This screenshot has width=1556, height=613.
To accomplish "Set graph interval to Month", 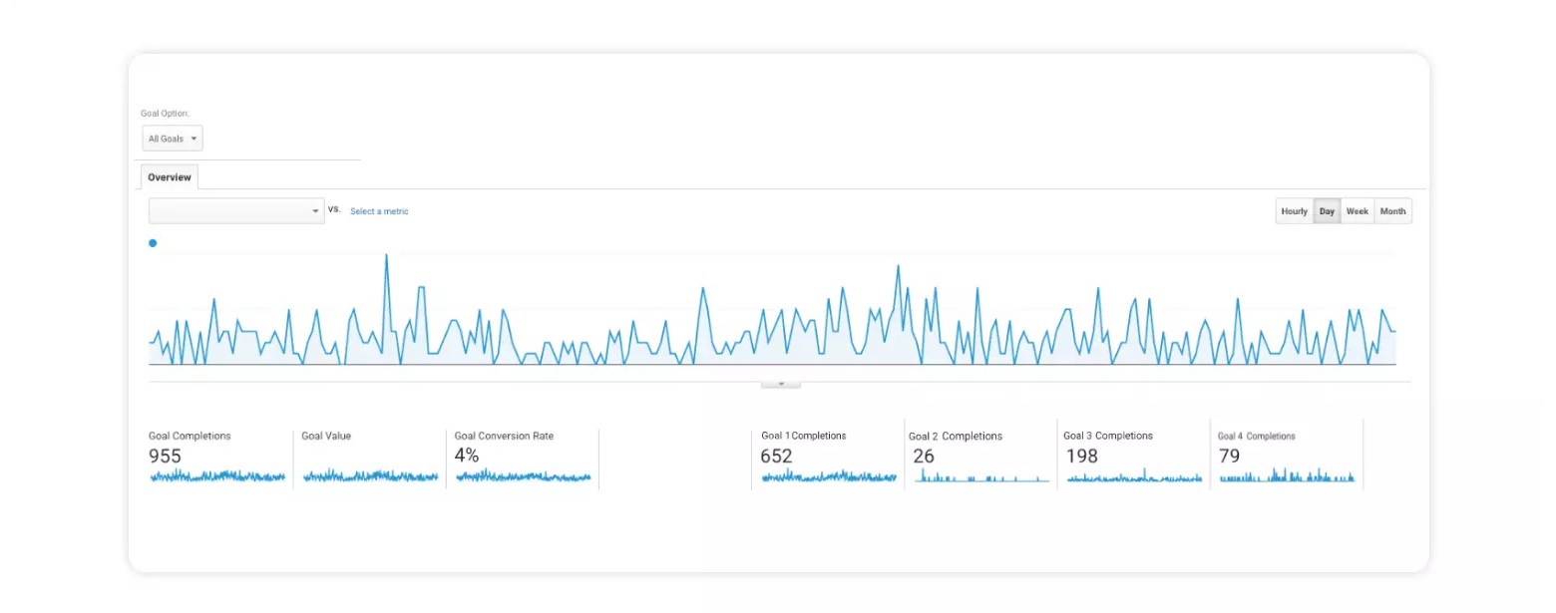I will (1392, 211).
